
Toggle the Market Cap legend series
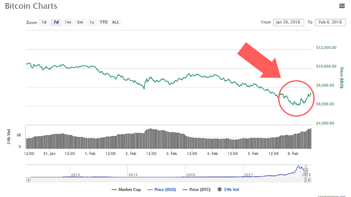coord(126,190)
